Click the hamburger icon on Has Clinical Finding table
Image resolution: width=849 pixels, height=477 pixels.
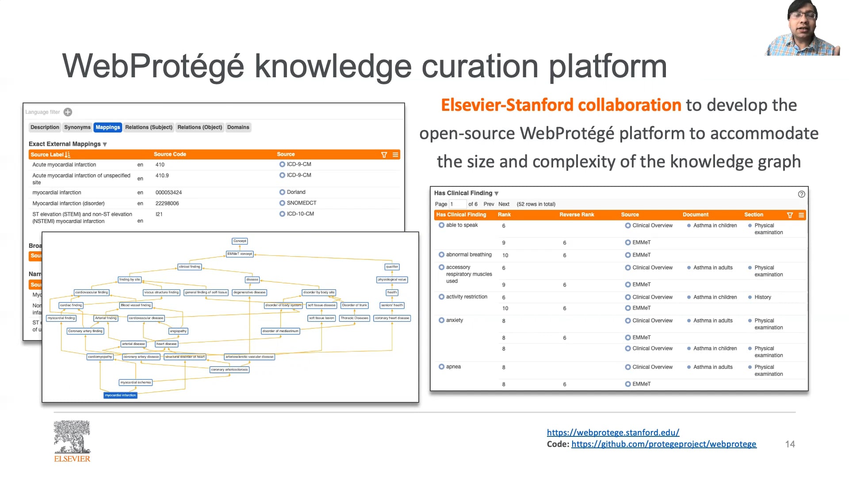coord(801,215)
